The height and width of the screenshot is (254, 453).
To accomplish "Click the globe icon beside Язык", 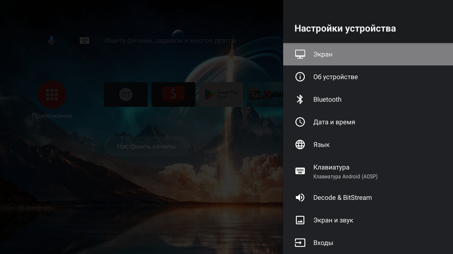I will tap(300, 145).
